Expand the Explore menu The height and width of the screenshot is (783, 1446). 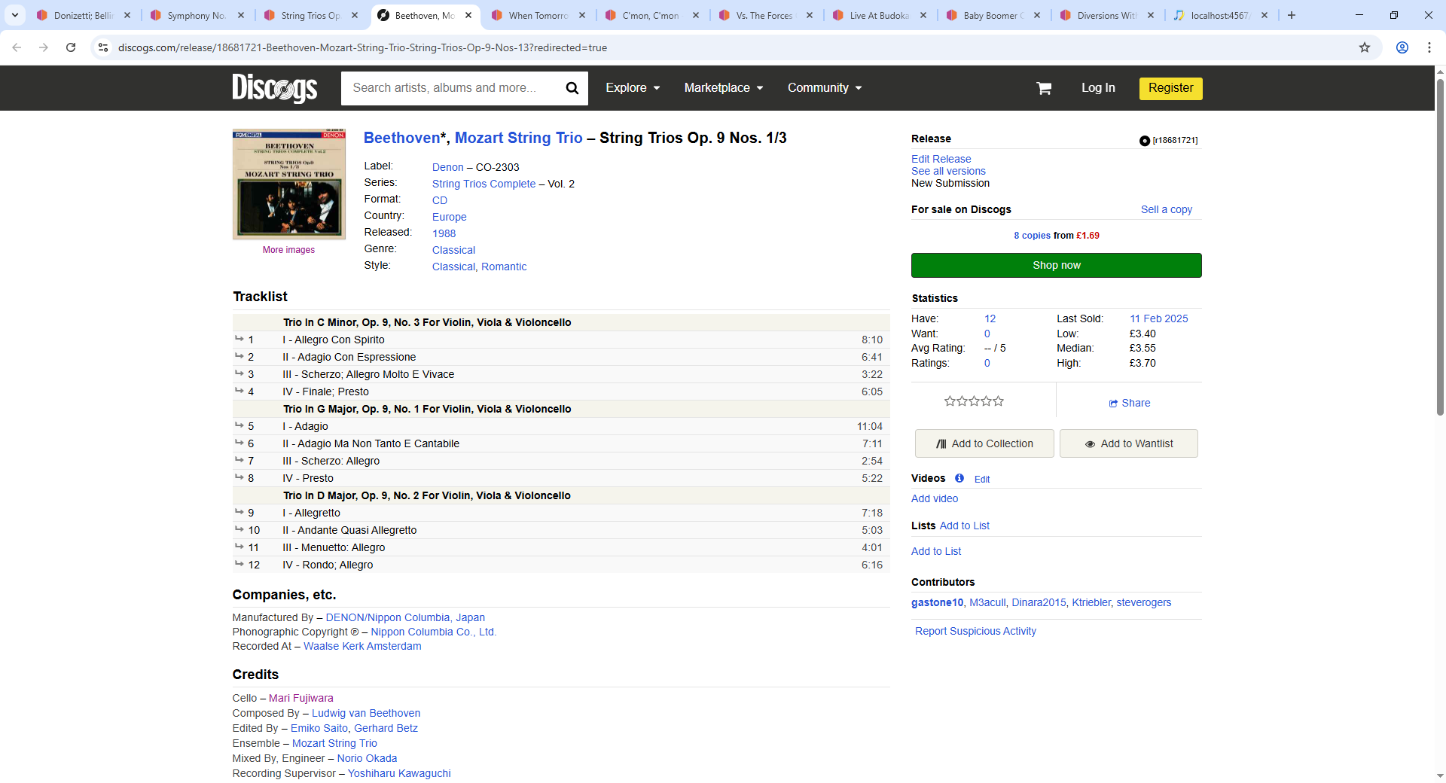[633, 88]
